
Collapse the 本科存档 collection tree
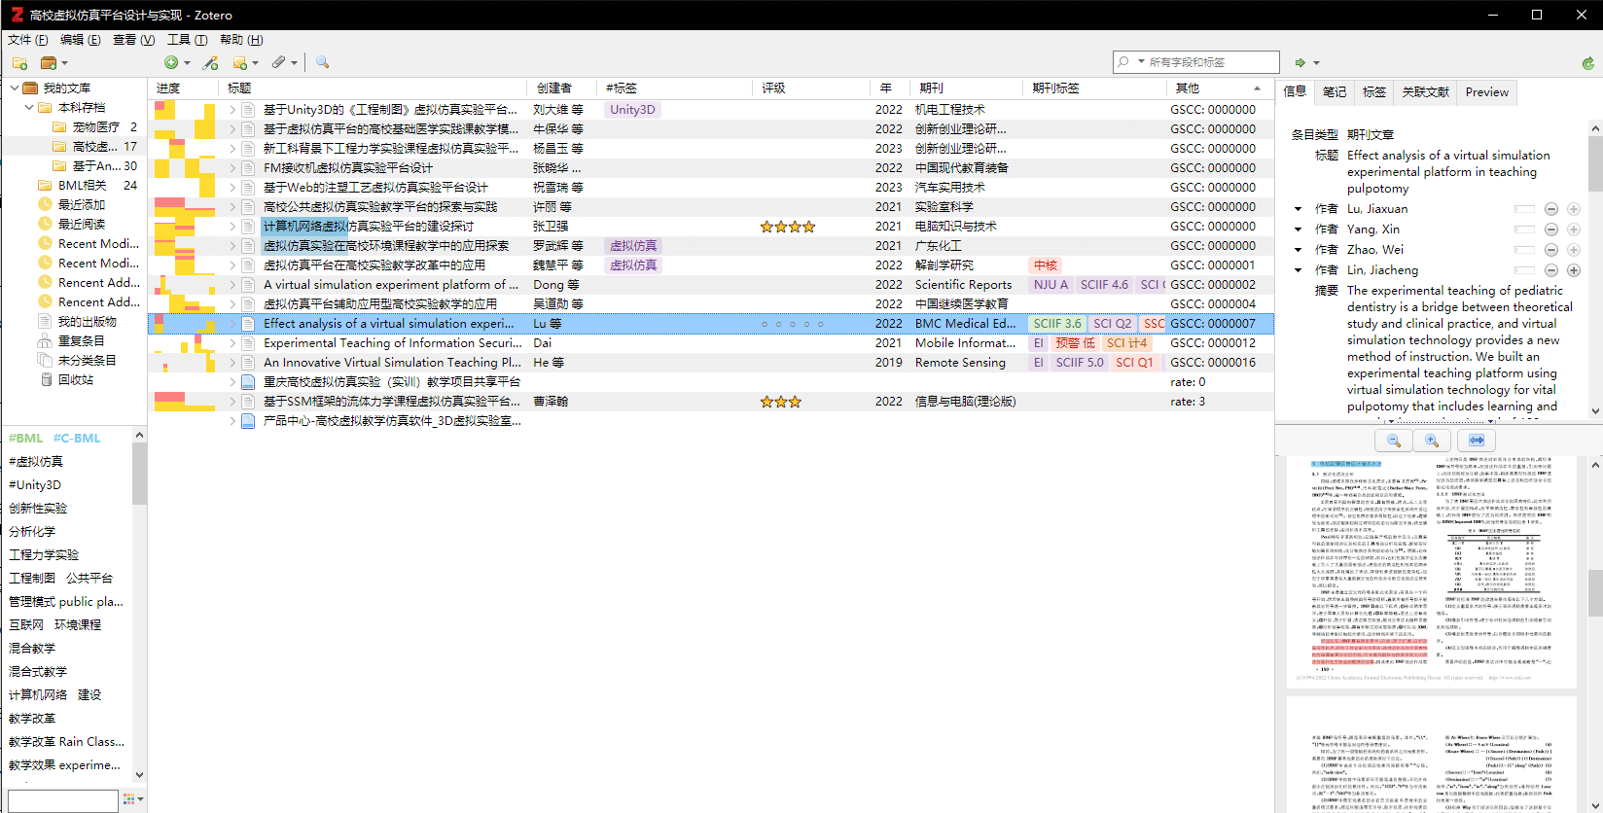click(x=29, y=108)
